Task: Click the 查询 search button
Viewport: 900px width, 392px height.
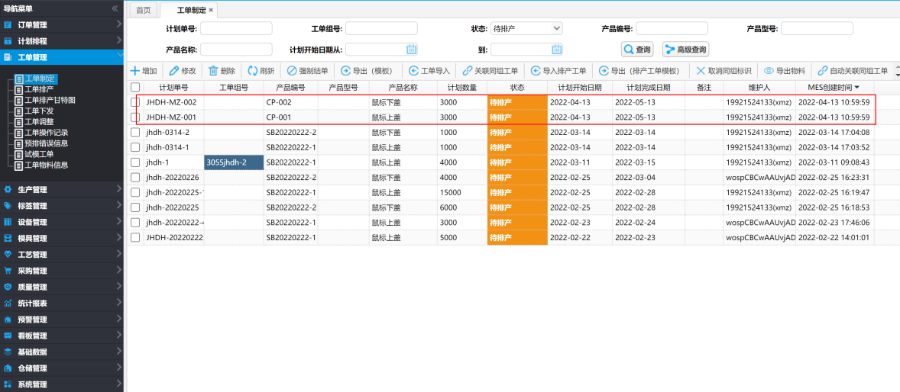Action: point(638,50)
